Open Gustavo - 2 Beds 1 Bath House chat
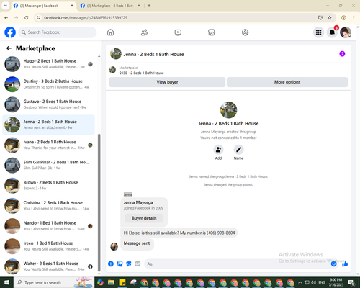360x288 pixels. click(49, 104)
